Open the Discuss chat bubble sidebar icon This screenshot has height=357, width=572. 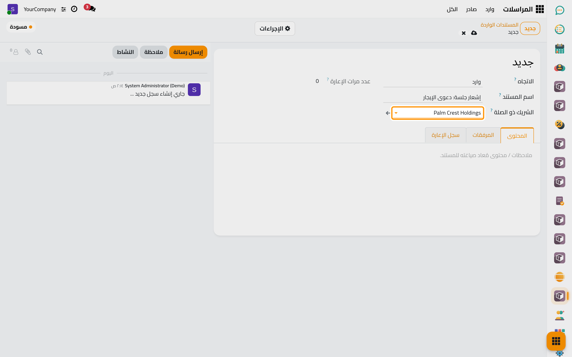point(559,10)
